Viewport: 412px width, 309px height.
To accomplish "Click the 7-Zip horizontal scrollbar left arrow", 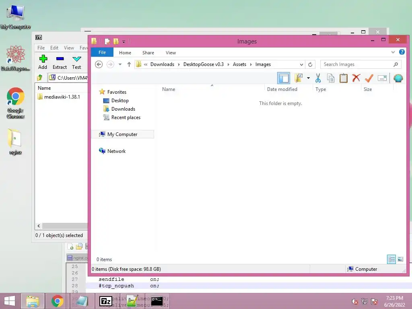I will (x=39, y=226).
